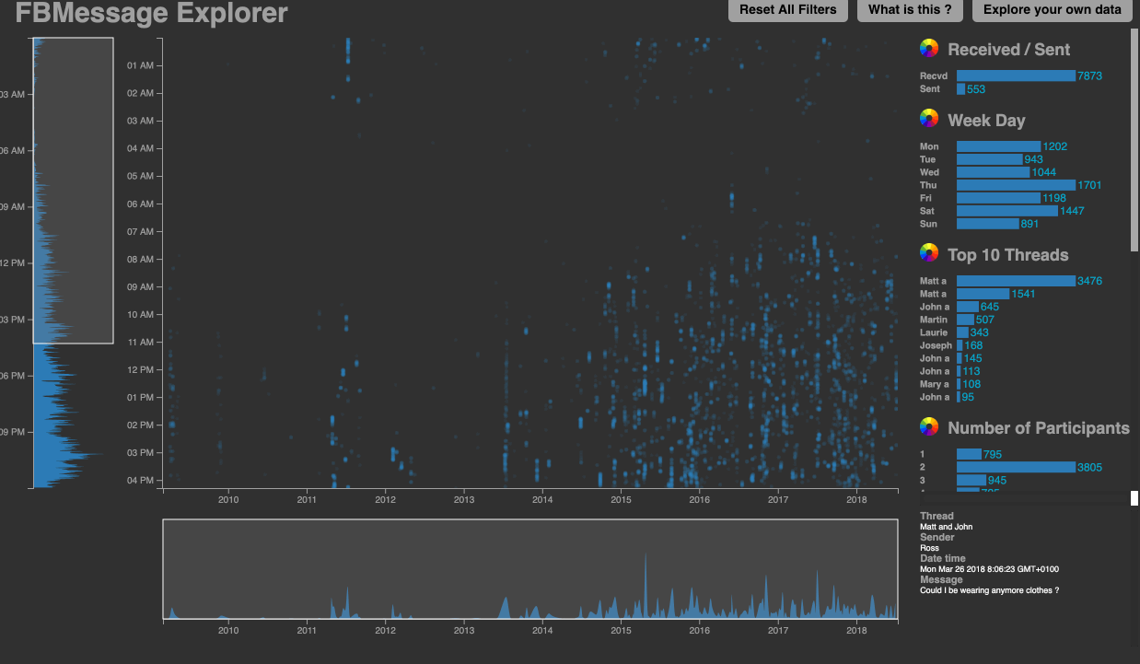The width and height of the screenshot is (1140, 664).
Task: Filter by the Recvd bar 7873
Action: [1016, 76]
